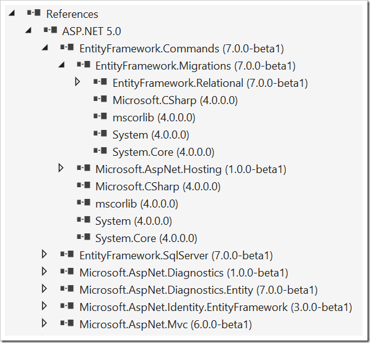Expand EntityFramework.Relational dependencies
This screenshot has height=343, width=370.
point(77,82)
